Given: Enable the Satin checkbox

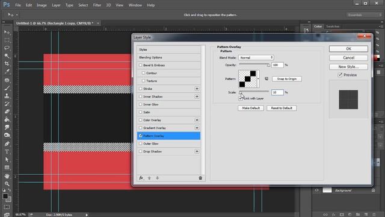Looking at the screenshot, I should point(140,112).
